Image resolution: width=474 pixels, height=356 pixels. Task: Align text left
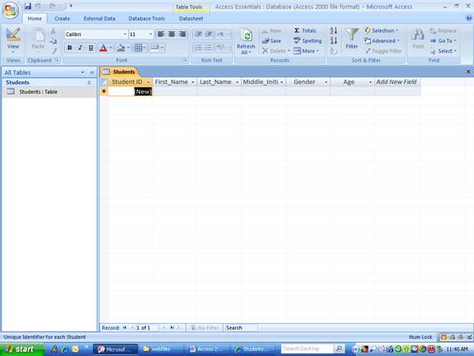pyautogui.click(x=161, y=34)
